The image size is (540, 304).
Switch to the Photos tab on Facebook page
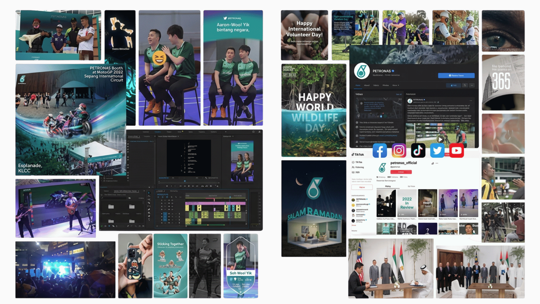point(386,85)
